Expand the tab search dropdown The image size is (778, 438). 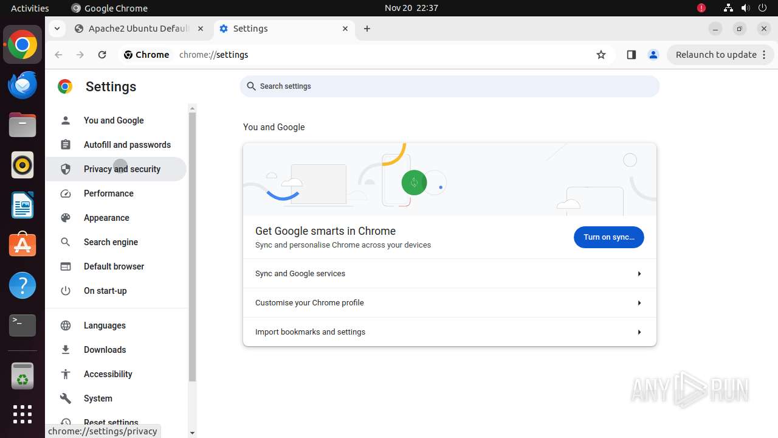[x=57, y=29]
